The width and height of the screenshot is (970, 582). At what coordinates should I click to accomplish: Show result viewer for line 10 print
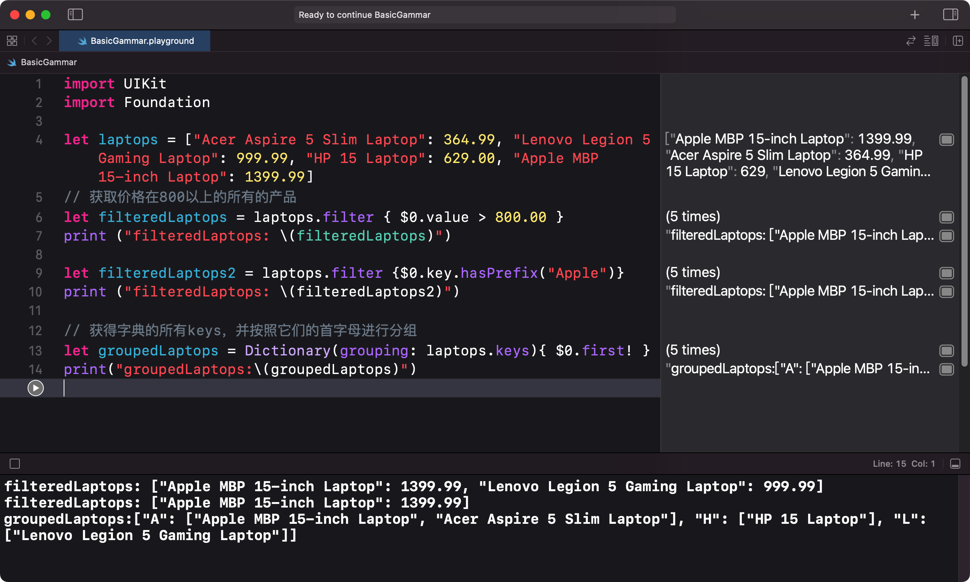point(946,292)
